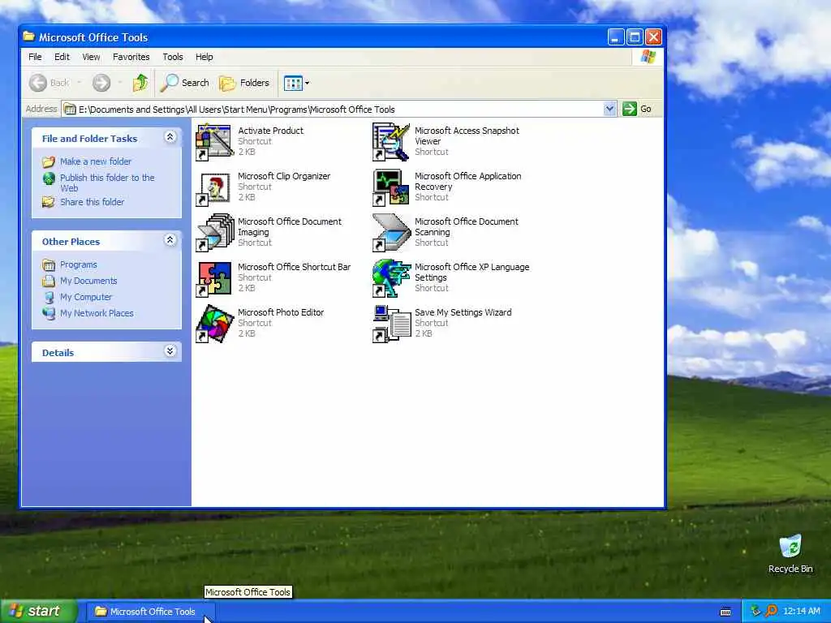Expand the Details panel
This screenshot has width=831, height=623.
coord(170,351)
